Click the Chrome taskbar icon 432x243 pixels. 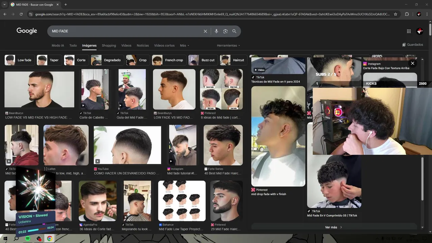point(50,239)
